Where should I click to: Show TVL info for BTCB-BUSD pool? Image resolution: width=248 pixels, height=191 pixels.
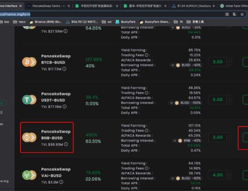[64, 69]
